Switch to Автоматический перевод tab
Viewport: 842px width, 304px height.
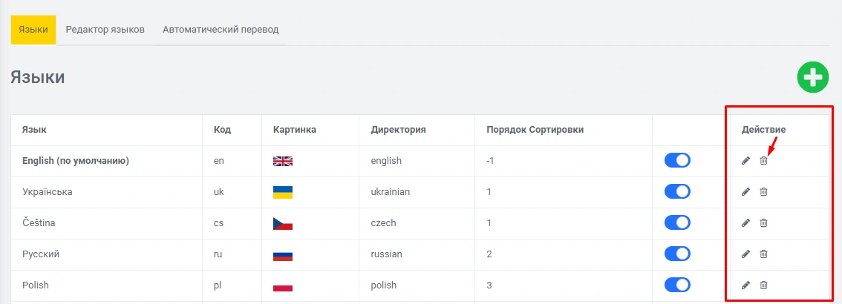[221, 30]
